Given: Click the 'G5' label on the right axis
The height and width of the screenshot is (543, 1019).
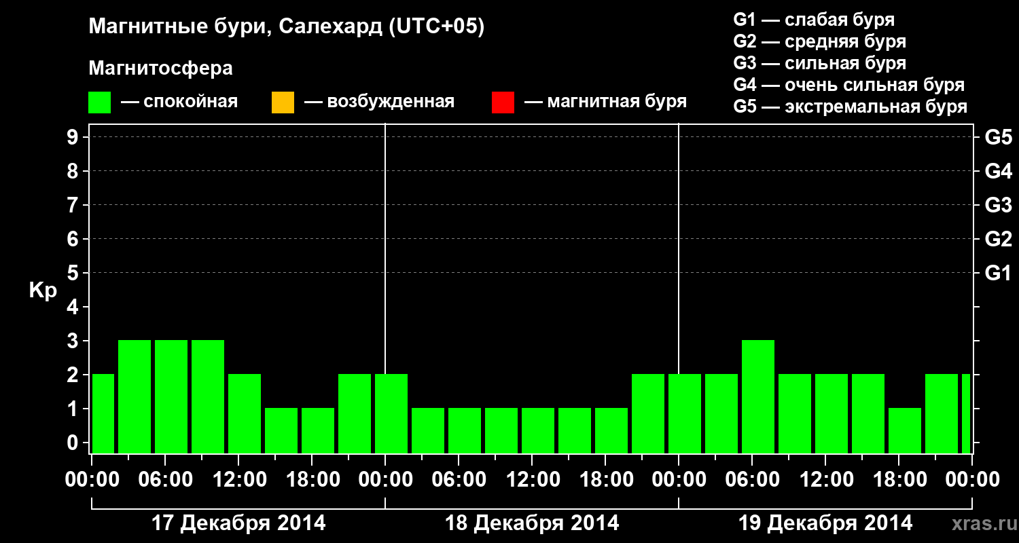Looking at the screenshot, I should 999,137.
